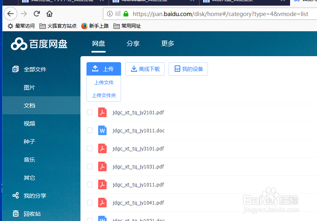Show site info via the circled i icon

(109, 14)
